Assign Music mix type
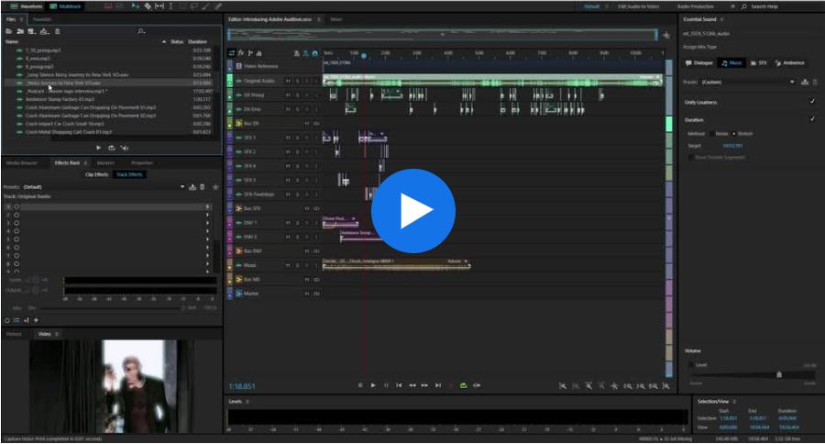Viewport: 825px width, 444px height. pos(731,62)
